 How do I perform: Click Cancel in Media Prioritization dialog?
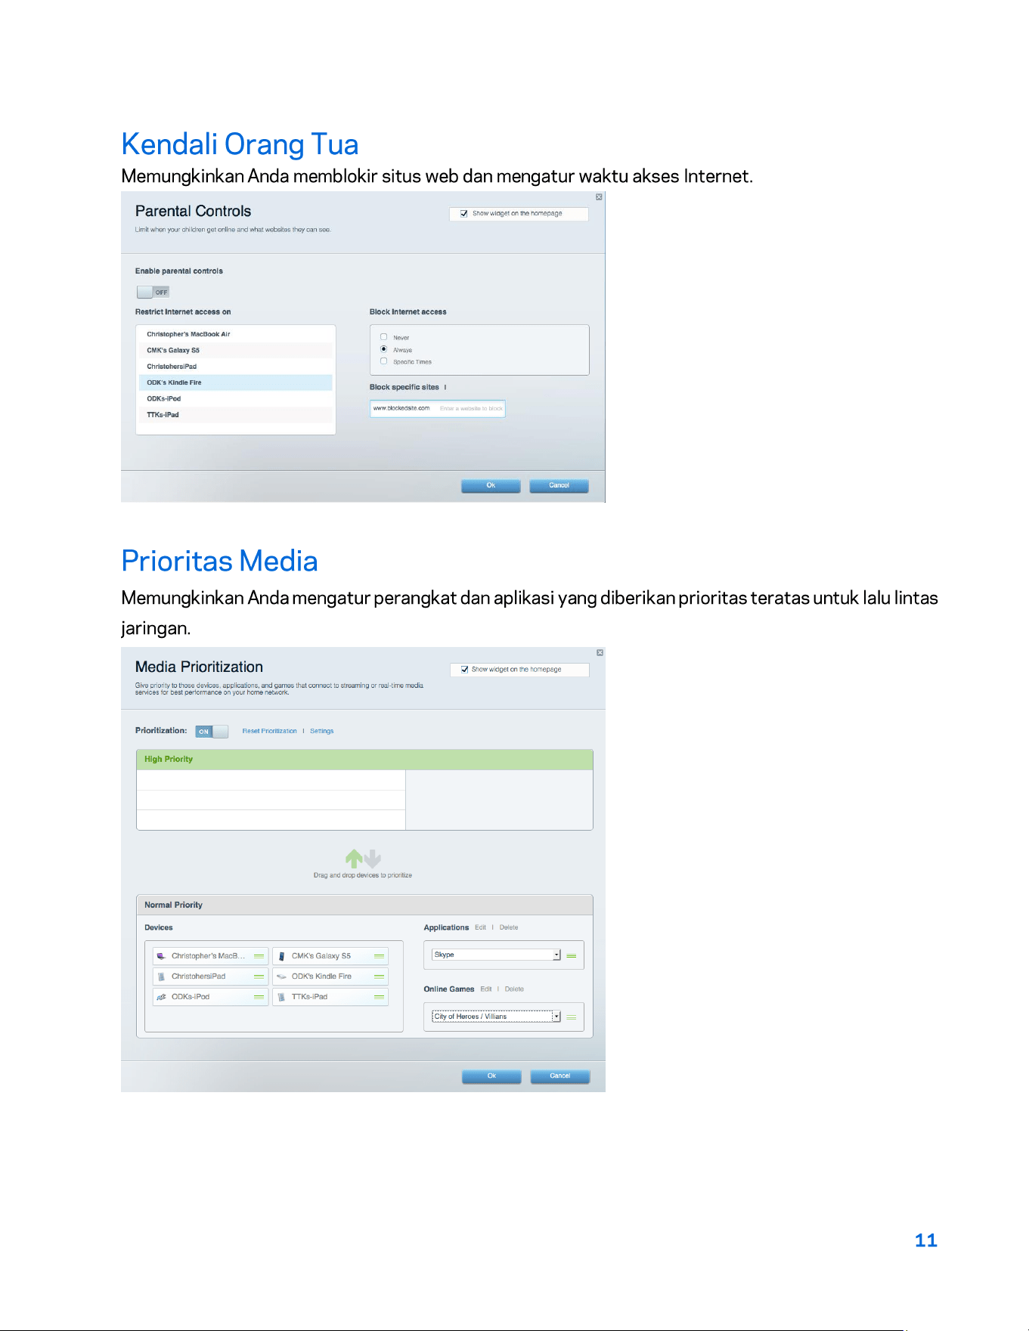pyautogui.click(x=560, y=1076)
